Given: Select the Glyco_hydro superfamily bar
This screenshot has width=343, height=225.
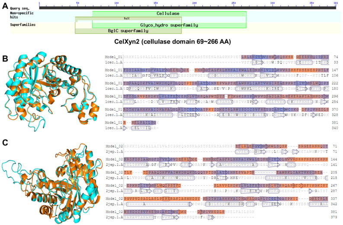Looking at the screenshot, I should pyautogui.click(x=169, y=25).
